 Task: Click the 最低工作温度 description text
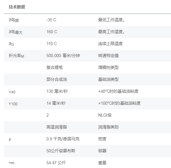tap(111, 20)
